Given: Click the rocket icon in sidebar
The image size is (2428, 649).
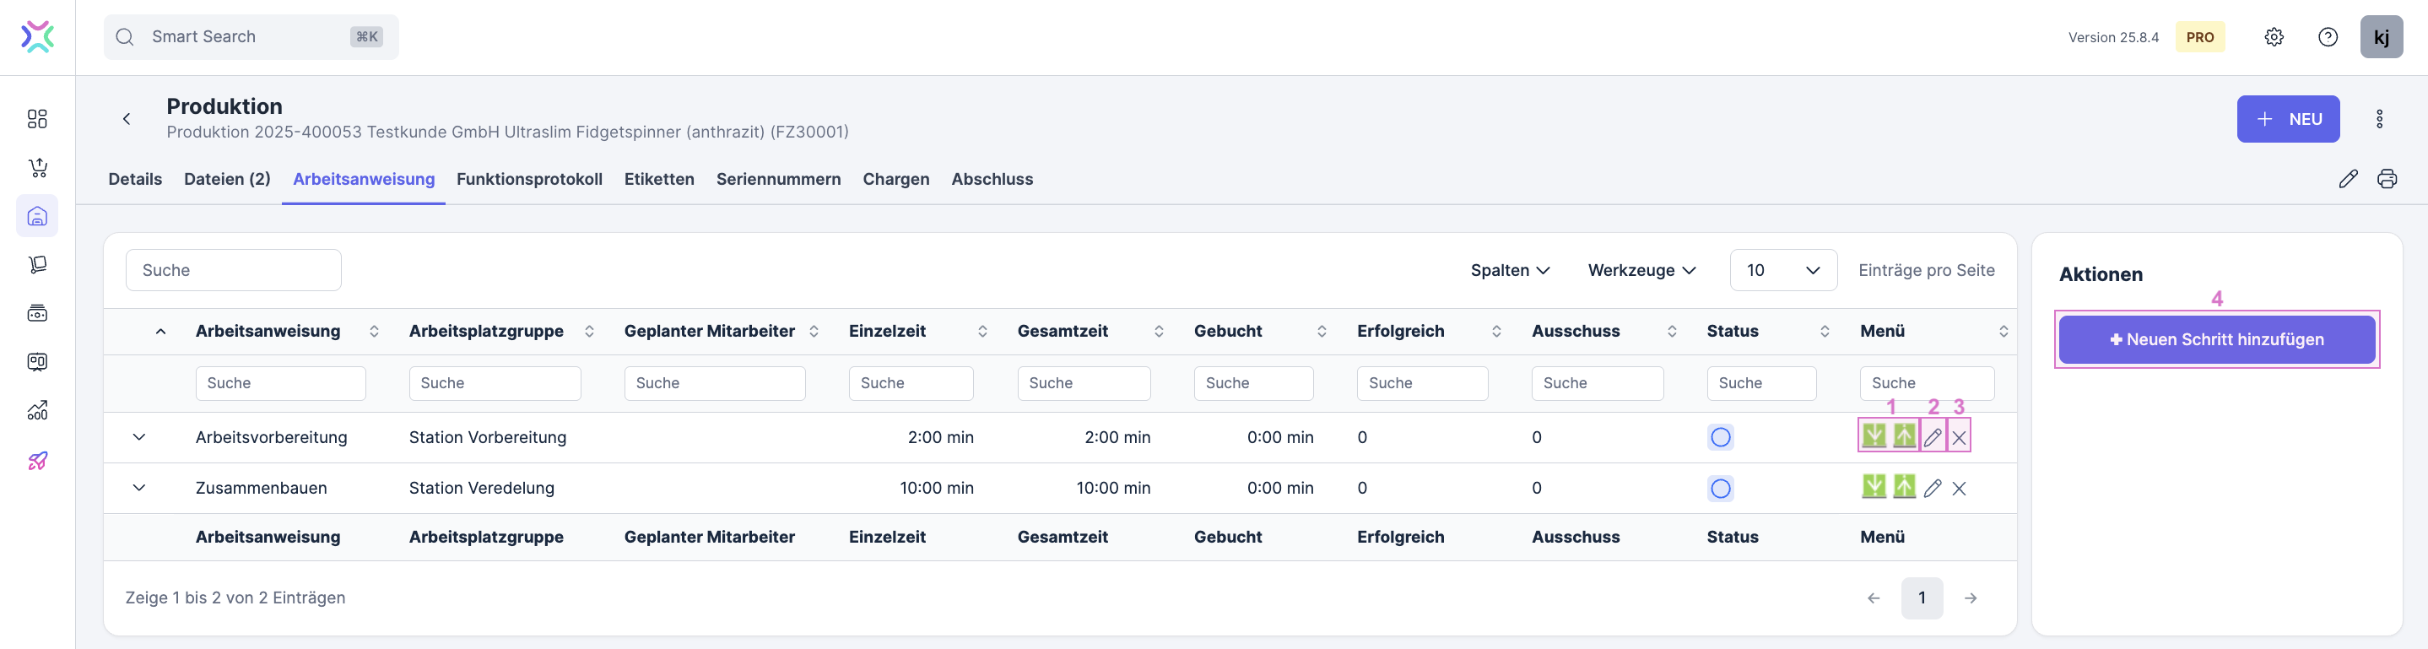Looking at the screenshot, I should click(37, 461).
